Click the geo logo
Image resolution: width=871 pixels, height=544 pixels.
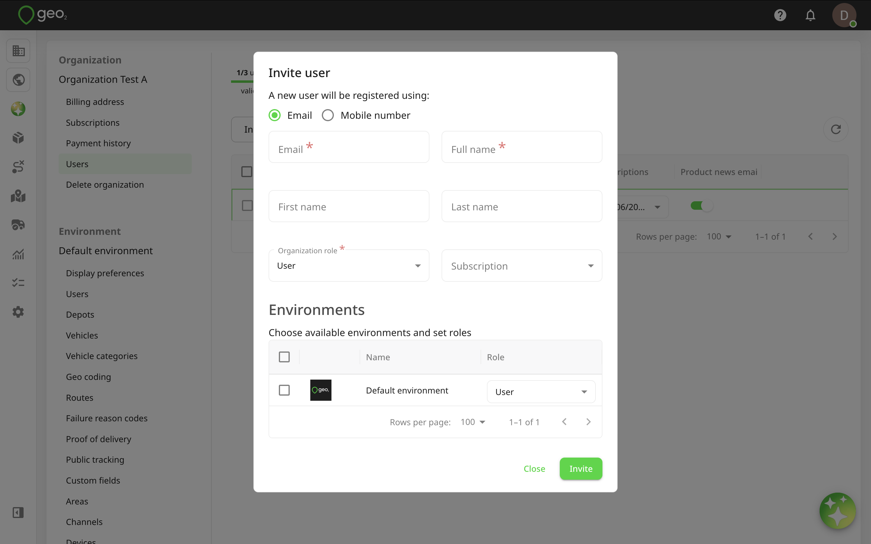(x=42, y=15)
